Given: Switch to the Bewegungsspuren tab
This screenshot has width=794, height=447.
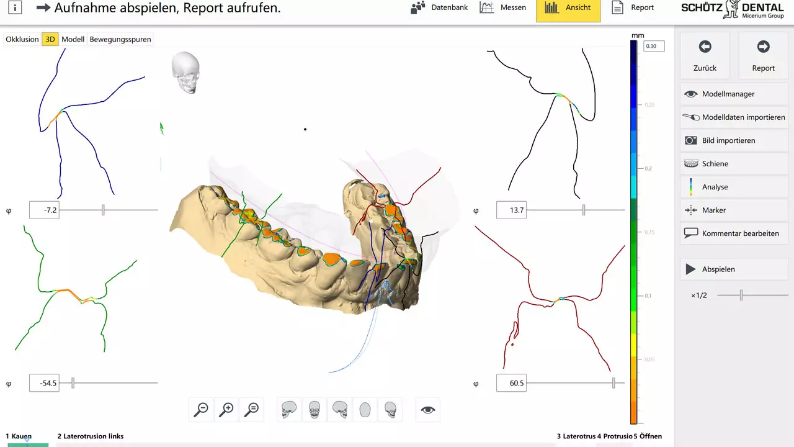Looking at the screenshot, I should [120, 39].
